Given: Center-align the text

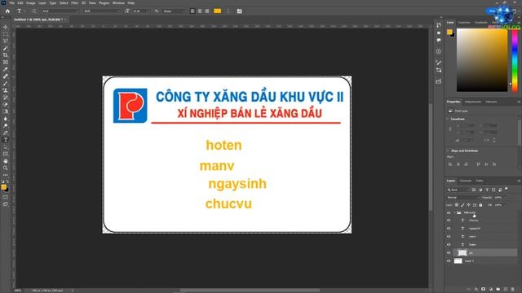Looking at the screenshot, I should pyautogui.click(x=200, y=11).
